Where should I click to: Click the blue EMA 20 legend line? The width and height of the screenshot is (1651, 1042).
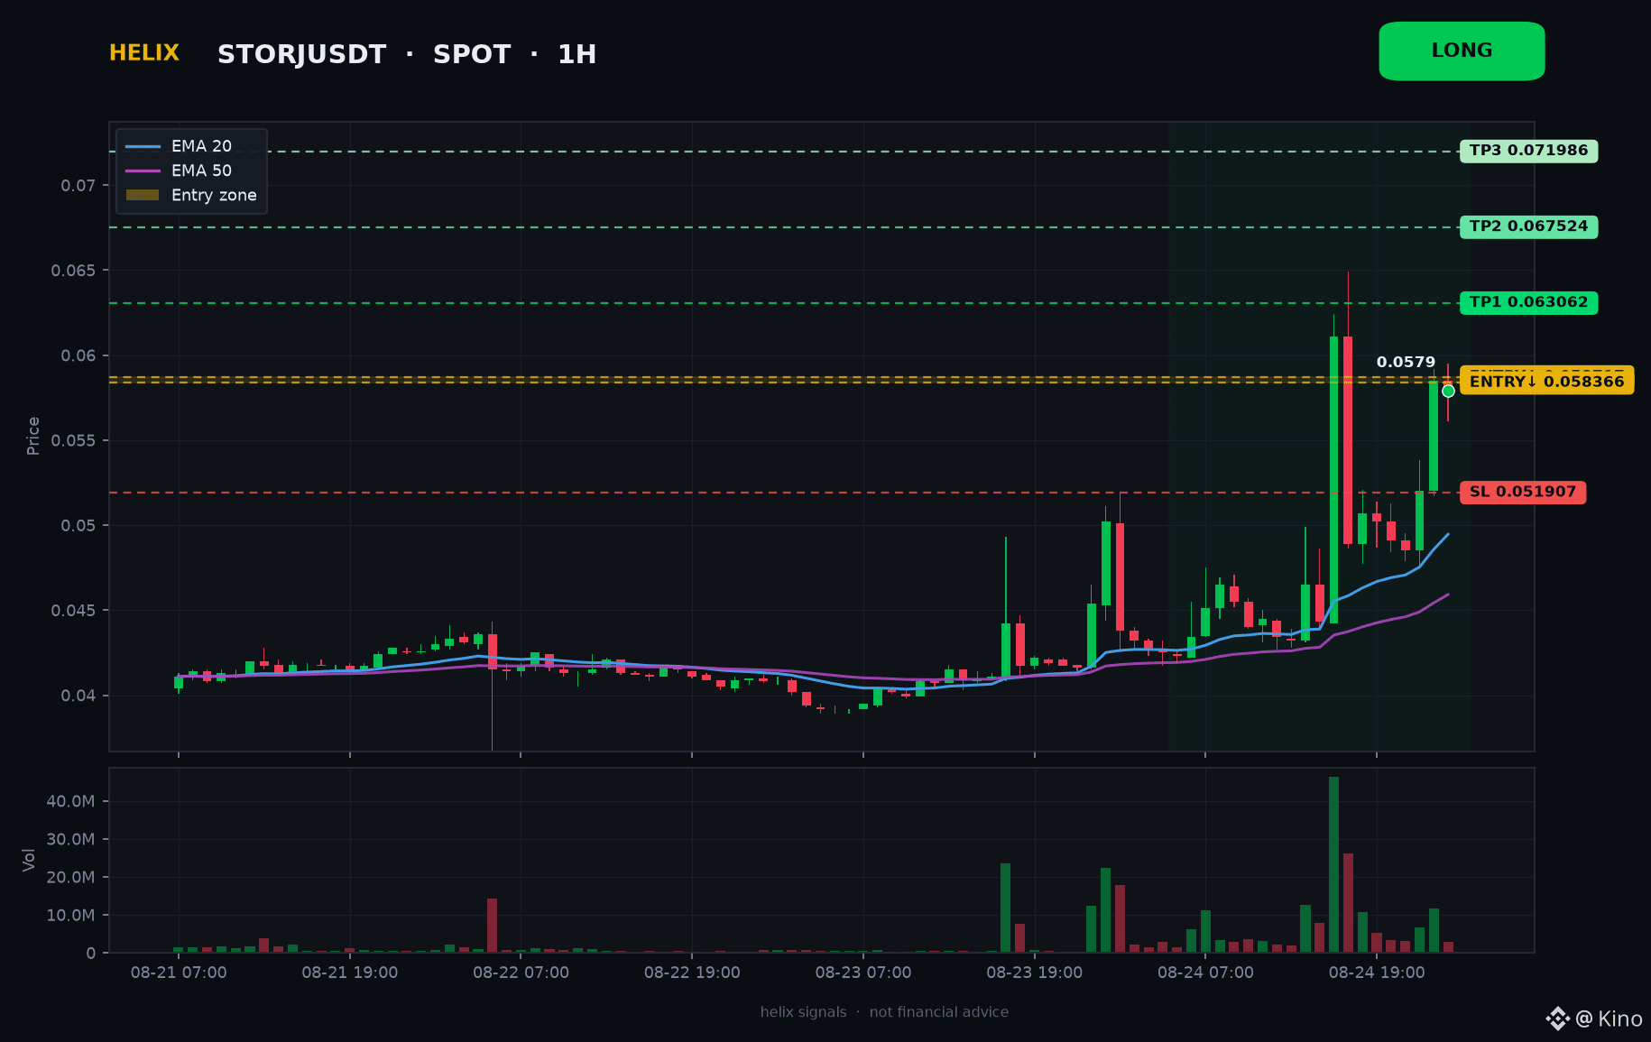(143, 146)
